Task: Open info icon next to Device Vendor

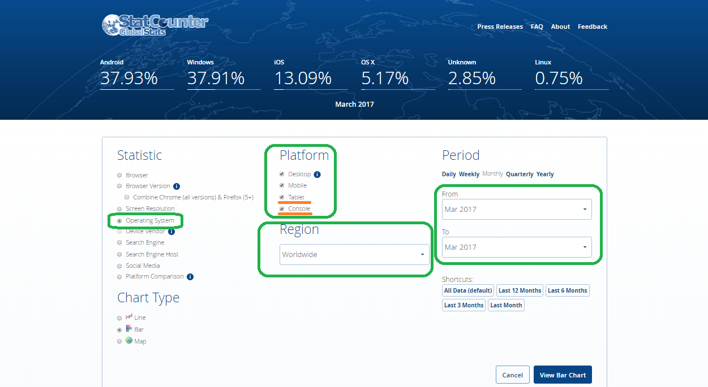Action: point(171,232)
